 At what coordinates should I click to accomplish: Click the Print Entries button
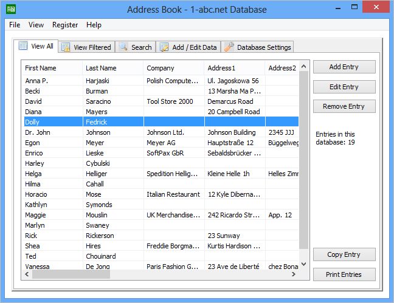(344, 274)
